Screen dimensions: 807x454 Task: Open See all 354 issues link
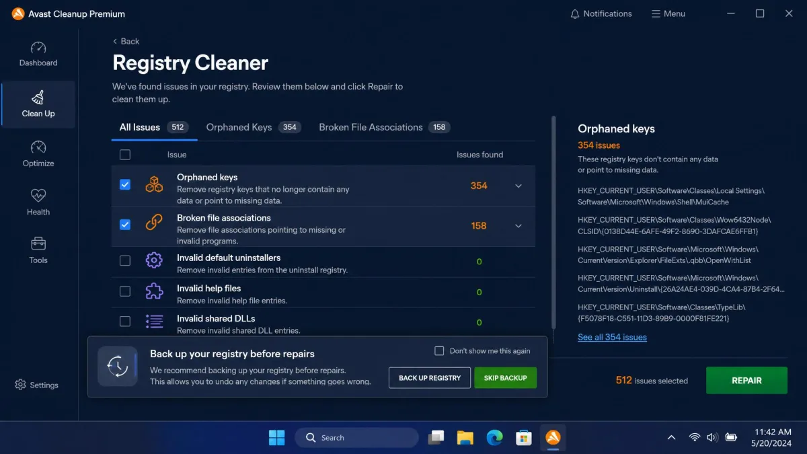pos(612,337)
